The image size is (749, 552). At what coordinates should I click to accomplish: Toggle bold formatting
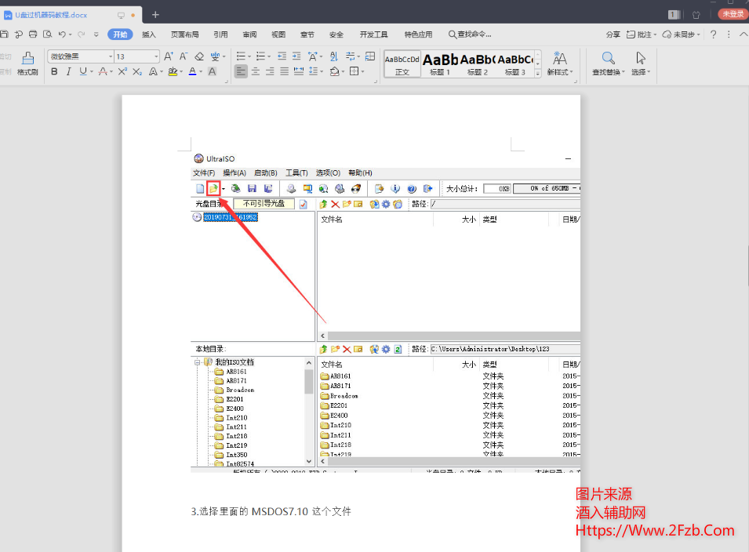click(54, 71)
